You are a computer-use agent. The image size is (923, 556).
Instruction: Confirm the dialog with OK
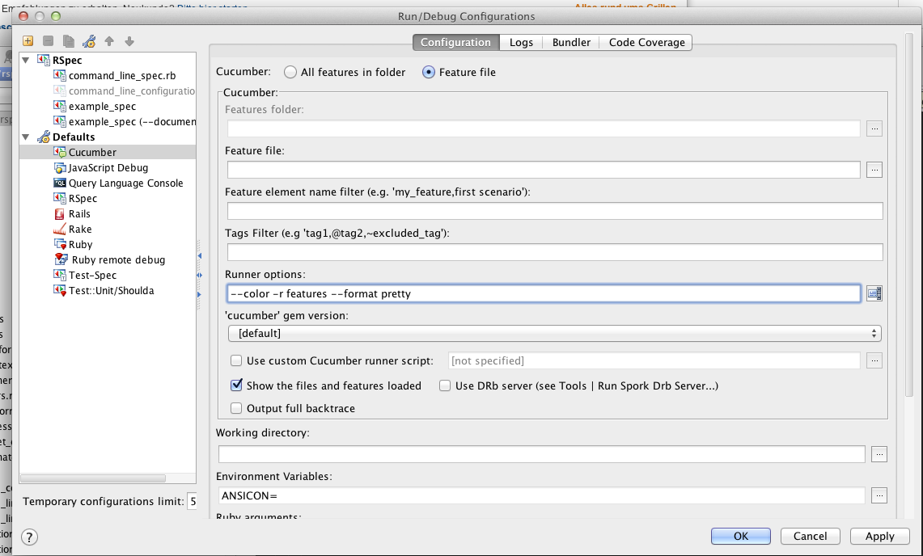(x=740, y=536)
